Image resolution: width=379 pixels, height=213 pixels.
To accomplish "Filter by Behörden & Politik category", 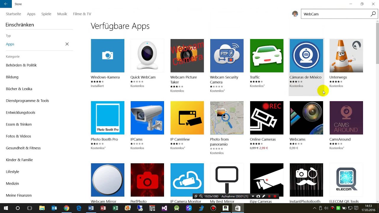I will click(21, 65).
